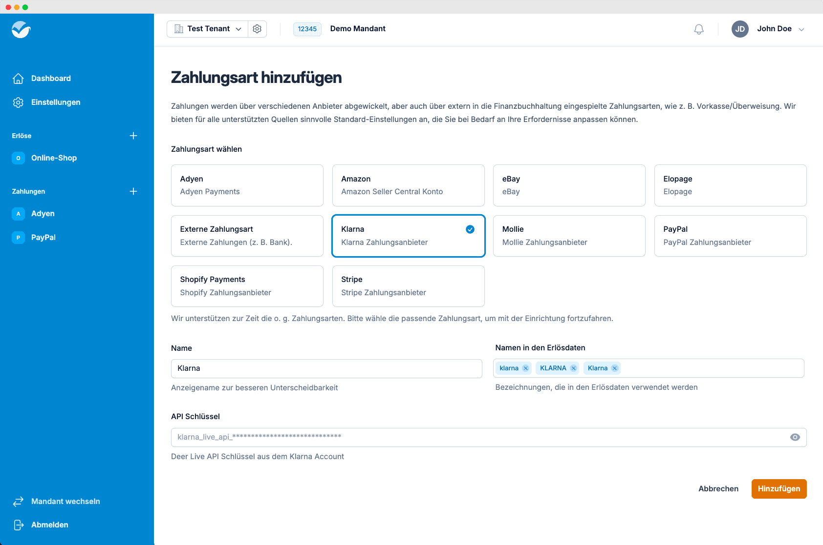Click 'Bezeichnungen, die in den Erlösdaten' hint
This screenshot has width=823, height=545.
click(x=596, y=387)
